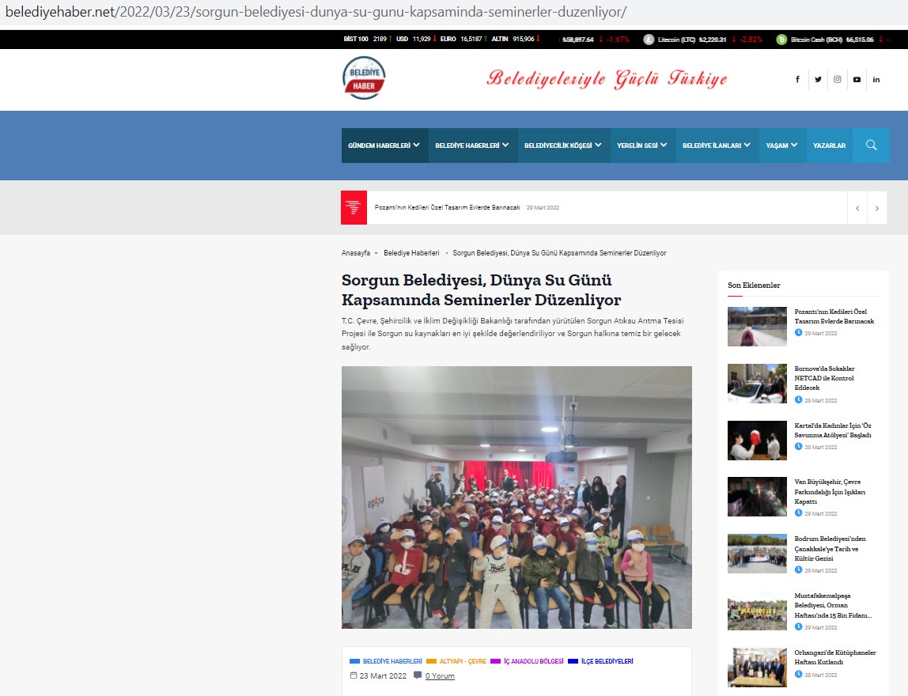Go to Anasayfa breadcrumb link
Viewport: 908px width, 696px height.
[x=356, y=253]
